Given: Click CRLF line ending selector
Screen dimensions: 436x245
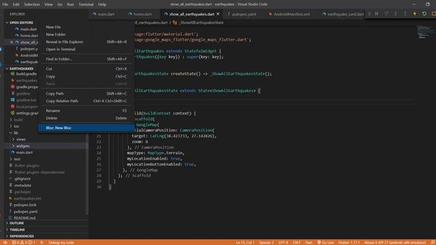Looking at the screenshot, I should point(296,242).
